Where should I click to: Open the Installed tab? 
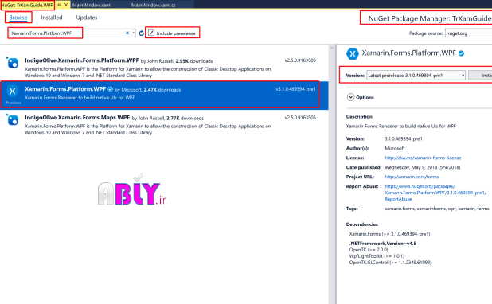(x=52, y=18)
